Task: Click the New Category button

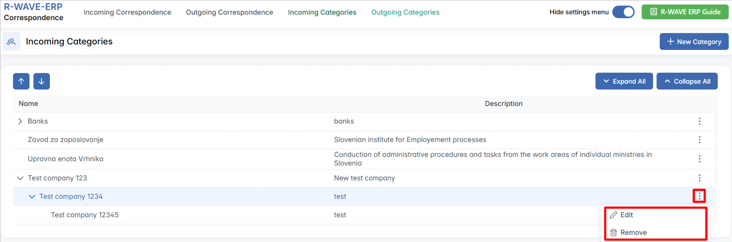Action: click(x=694, y=42)
